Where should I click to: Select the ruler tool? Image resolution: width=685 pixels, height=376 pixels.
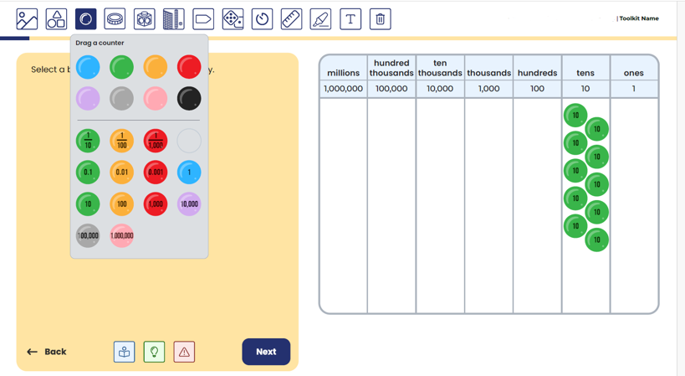tap(291, 18)
